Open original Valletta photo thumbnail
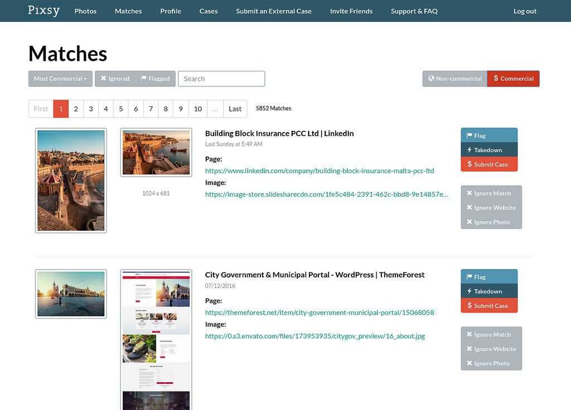The height and width of the screenshot is (410, 571). pyautogui.click(x=71, y=180)
